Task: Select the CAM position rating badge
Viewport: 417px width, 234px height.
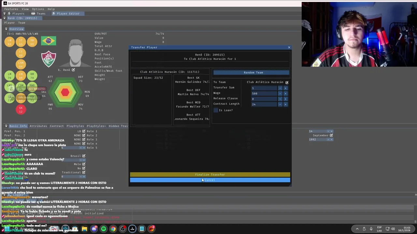Action: [21, 65]
